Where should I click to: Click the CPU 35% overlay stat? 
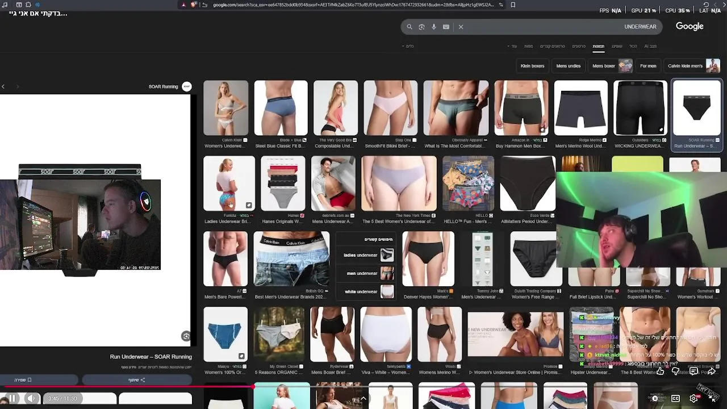click(678, 10)
